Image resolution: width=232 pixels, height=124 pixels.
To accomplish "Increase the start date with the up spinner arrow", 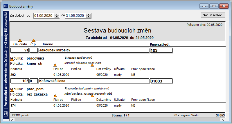I will pyautogui.click(x=57, y=14).
